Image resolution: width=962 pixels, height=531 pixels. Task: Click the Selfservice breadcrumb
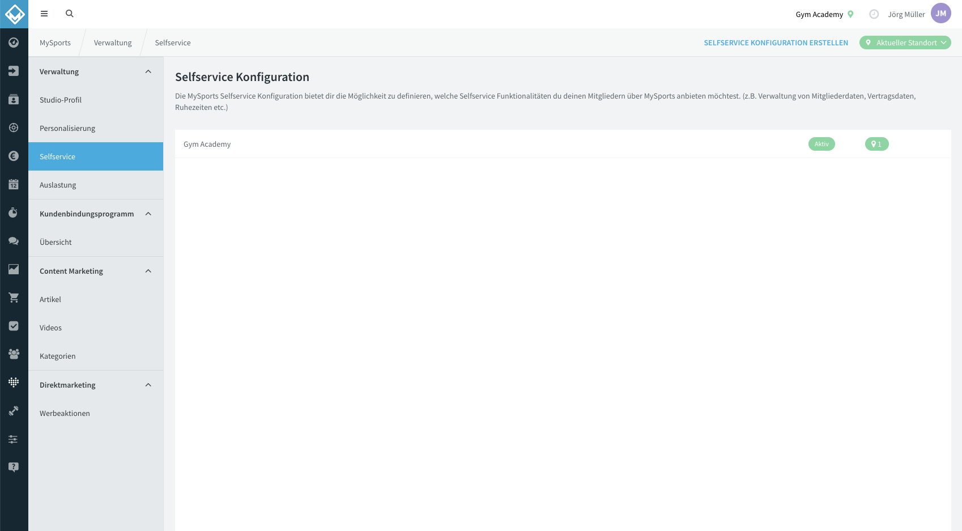click(x=173, y=43)
